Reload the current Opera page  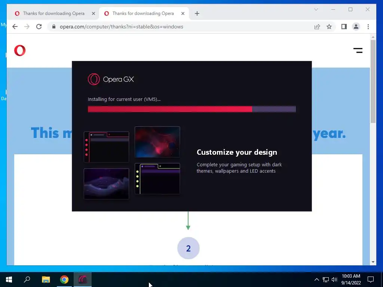point(39,27)
